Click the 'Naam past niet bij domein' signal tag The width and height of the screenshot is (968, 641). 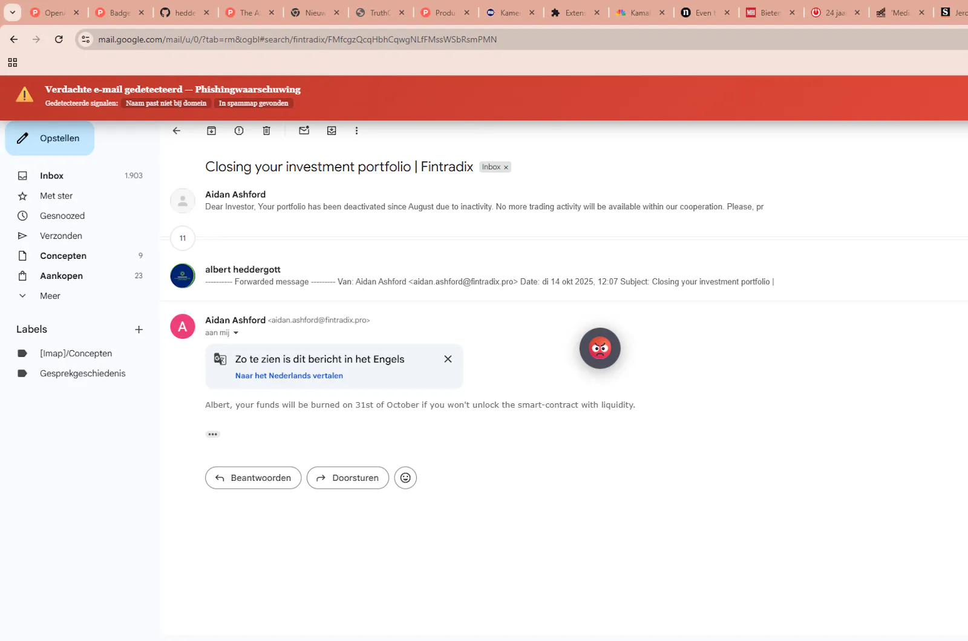(x=166, y=103)
